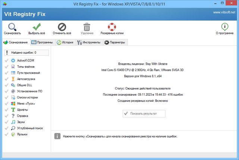Toggle the Углублённый поиск checkmark
The image size is (239, 160).
(6, 128)
